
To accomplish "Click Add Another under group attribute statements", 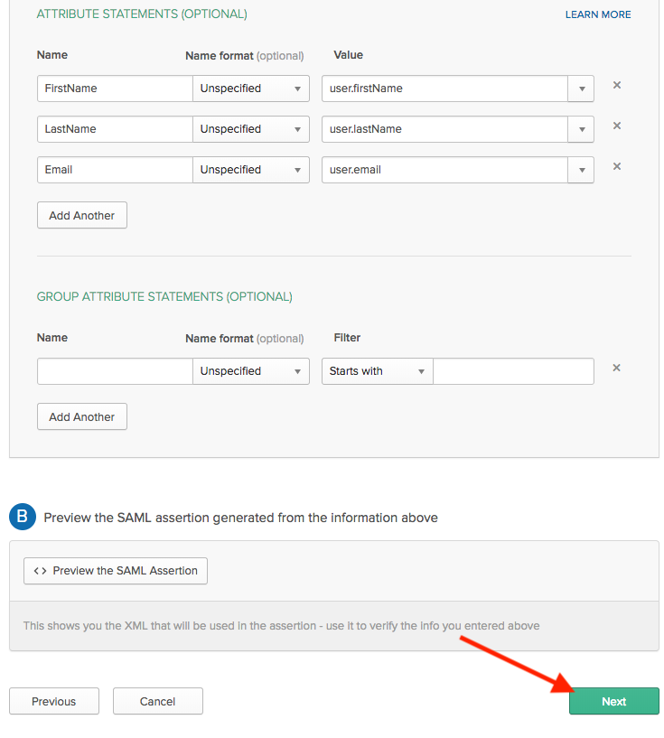I will [x=82, y=416].
